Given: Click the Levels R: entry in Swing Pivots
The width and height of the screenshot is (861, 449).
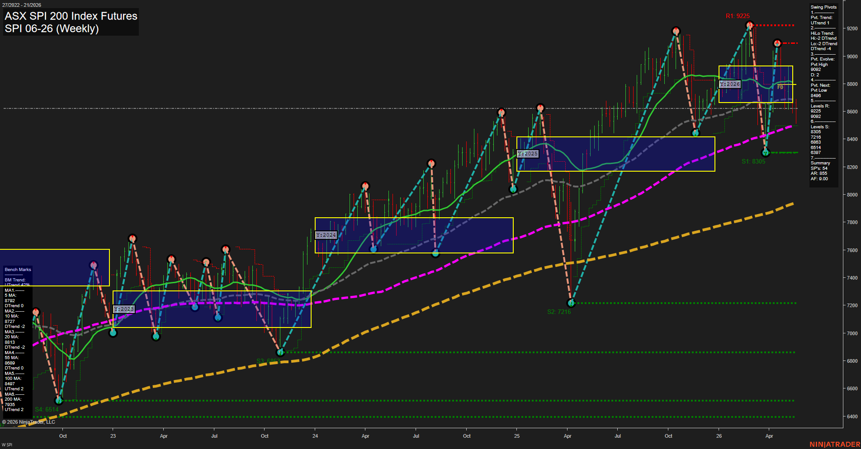Looking at the screenshot, I should coord(820,106).
